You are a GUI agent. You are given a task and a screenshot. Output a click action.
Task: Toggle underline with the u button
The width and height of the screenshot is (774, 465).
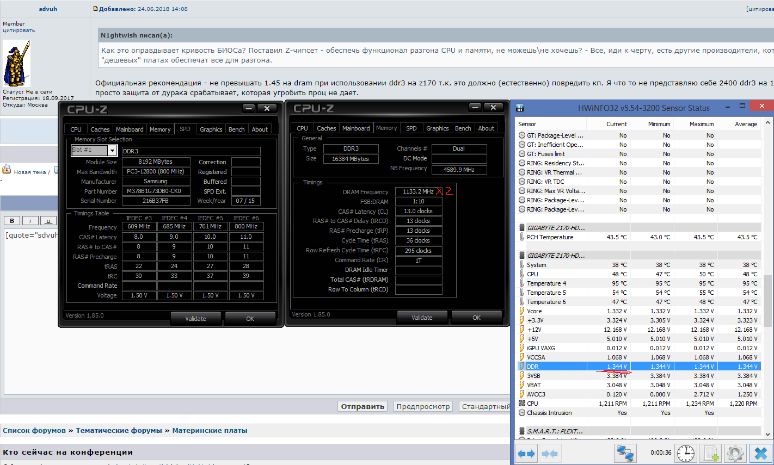48,221
